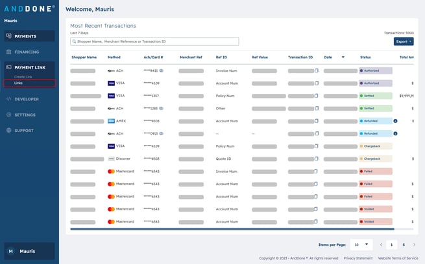Select Create Link under Payment Link
Screen dimensions: 425x264
(23, 77)
